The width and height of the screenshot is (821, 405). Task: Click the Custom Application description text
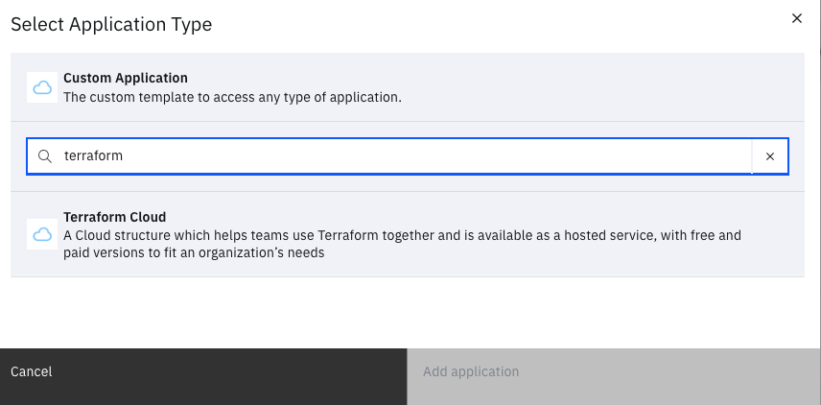(232, 97)
